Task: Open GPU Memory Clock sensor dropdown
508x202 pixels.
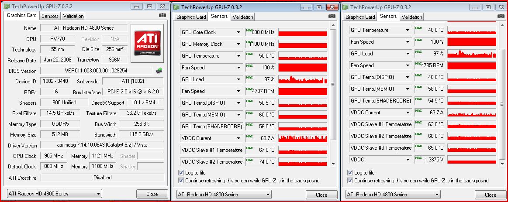Action: [239, 44]
